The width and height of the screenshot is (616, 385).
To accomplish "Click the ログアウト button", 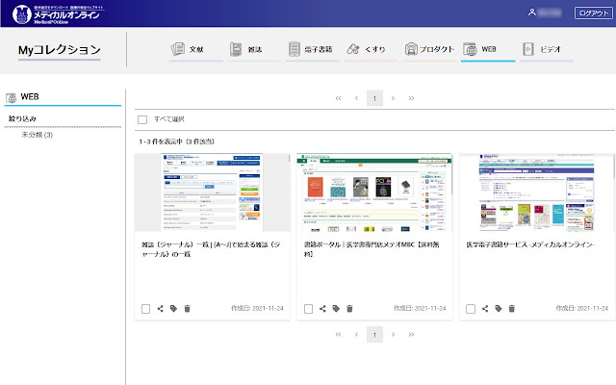I will [593, 13].
